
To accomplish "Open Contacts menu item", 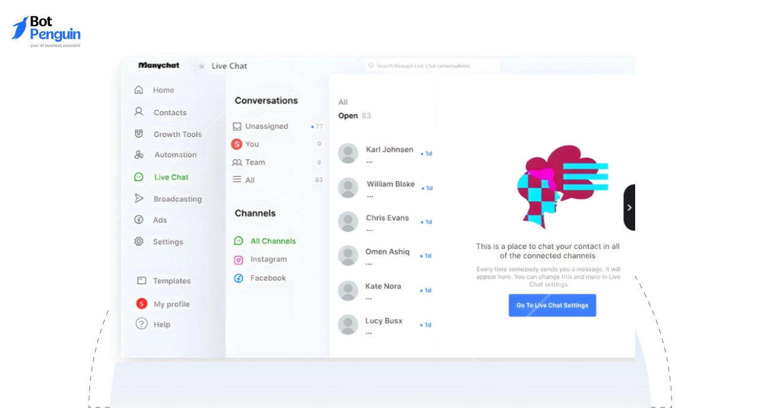I will tap(170, 112).
